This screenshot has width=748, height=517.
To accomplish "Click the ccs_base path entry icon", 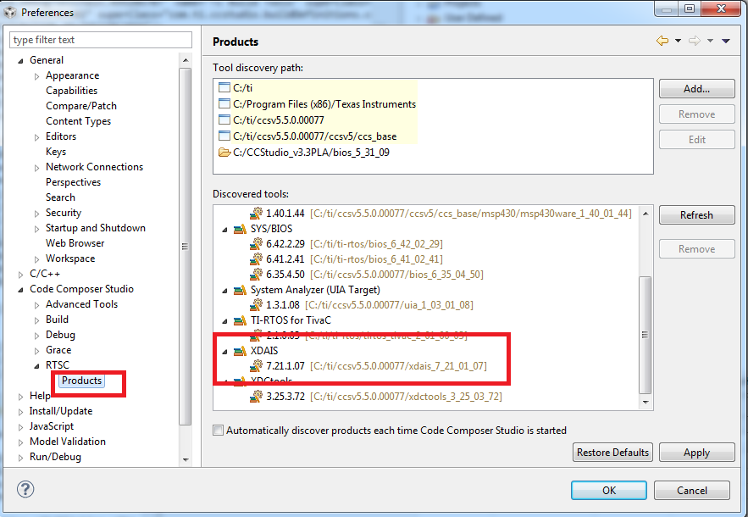I will tap(224, 136).
